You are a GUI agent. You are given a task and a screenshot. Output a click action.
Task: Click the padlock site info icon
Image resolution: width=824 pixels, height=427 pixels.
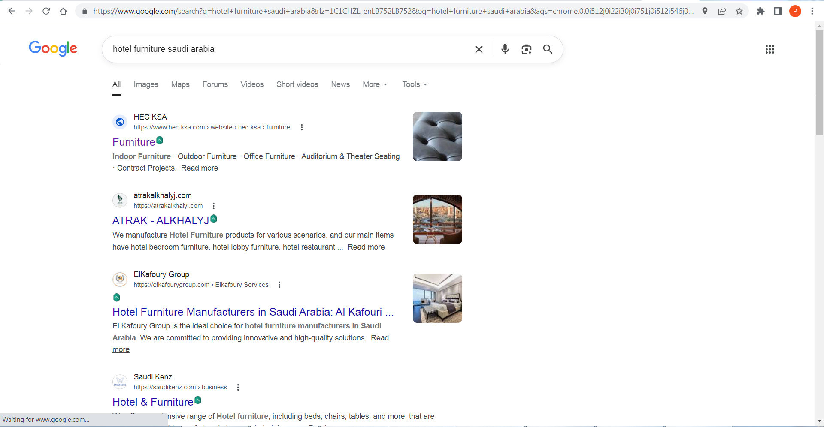[85, 11]
